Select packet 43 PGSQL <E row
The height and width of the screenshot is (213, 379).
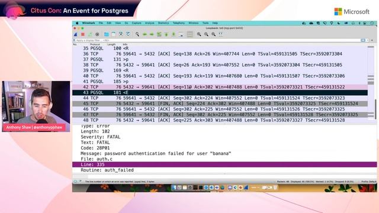point(220,92)
